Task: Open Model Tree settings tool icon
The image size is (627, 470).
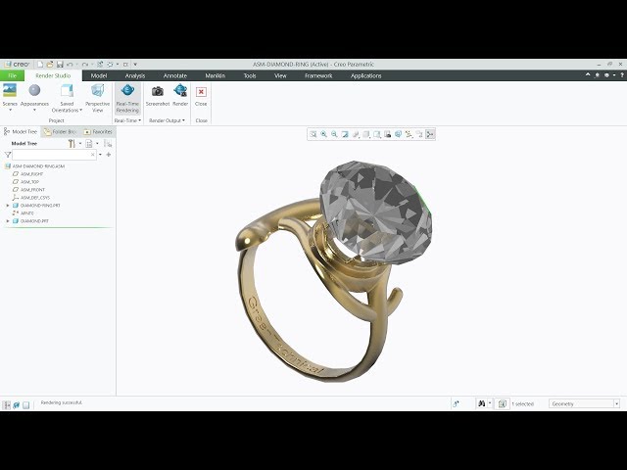Action: (x=72, y=143)
